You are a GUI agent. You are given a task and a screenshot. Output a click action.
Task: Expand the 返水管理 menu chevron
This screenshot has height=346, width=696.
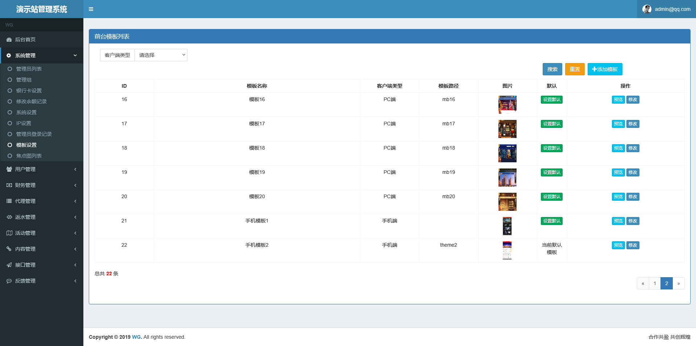point(75,217)
